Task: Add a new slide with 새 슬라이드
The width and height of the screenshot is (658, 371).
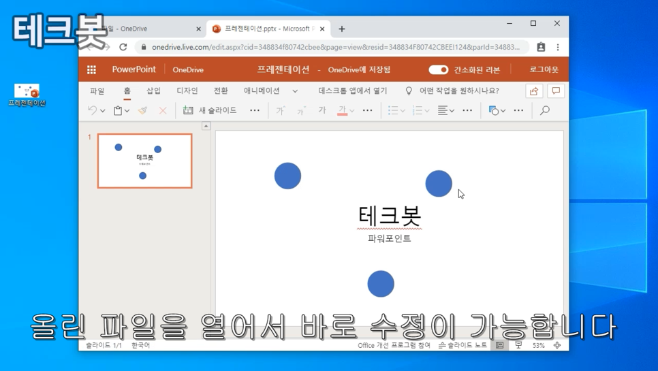Action: tap(210, 110)
